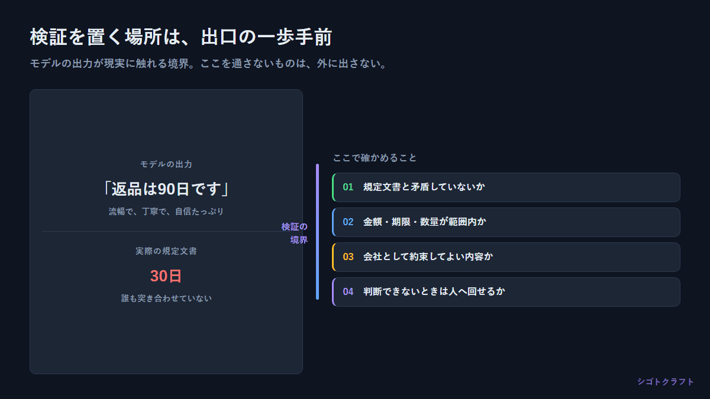The height and width of the screenshot is (399, 710).
Task: Click the 誰も突き合わせていない caption
Action: pyautogui.click(x=166, y=299)
